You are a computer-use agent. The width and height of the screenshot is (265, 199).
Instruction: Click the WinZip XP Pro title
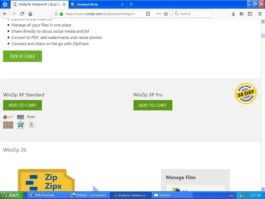pyautogui.click(x=148, y=95)
